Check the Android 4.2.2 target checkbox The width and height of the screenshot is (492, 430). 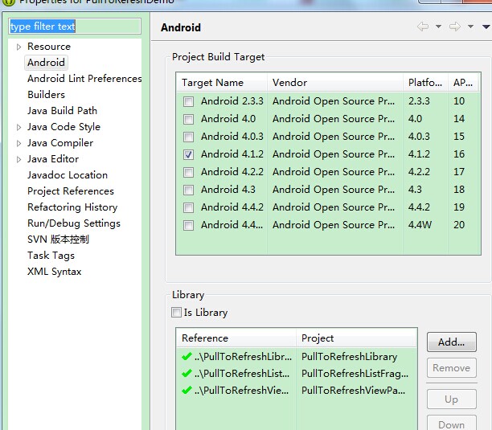point(189,172)
